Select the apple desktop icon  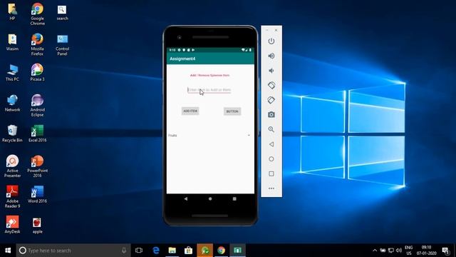point(37,225)
